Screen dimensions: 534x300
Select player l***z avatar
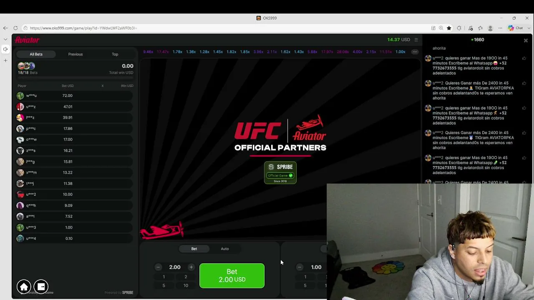point(20,117)
